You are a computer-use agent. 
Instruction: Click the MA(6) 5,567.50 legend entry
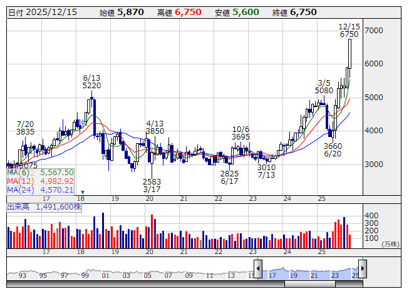[x=41, y=173]
